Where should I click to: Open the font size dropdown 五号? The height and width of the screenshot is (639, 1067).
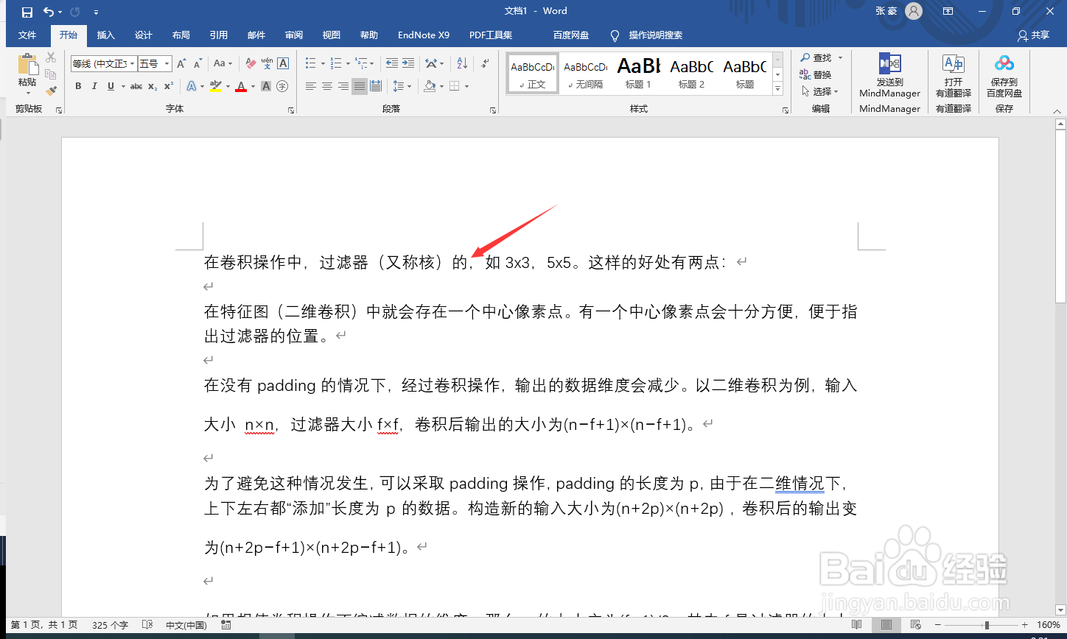click(167, 64)
